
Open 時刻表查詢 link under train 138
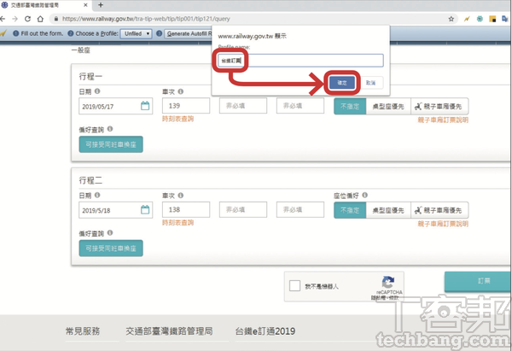(178, 223)
